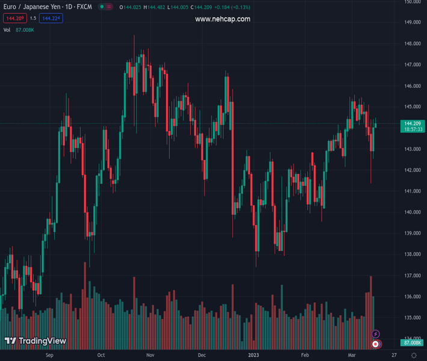
Task: Click the 1.5 spread value between prices
Action: [x=33, y=19]
